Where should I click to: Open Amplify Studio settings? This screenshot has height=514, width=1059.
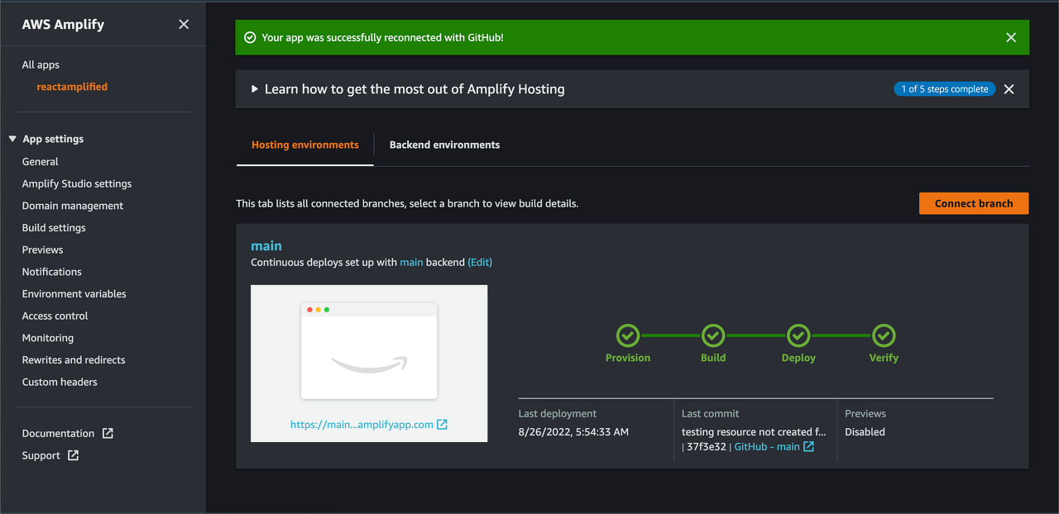(77, 183)
